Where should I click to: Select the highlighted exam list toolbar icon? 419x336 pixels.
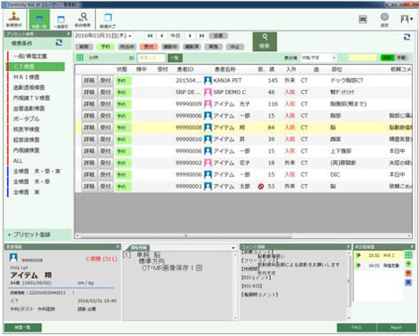(39, 20)
